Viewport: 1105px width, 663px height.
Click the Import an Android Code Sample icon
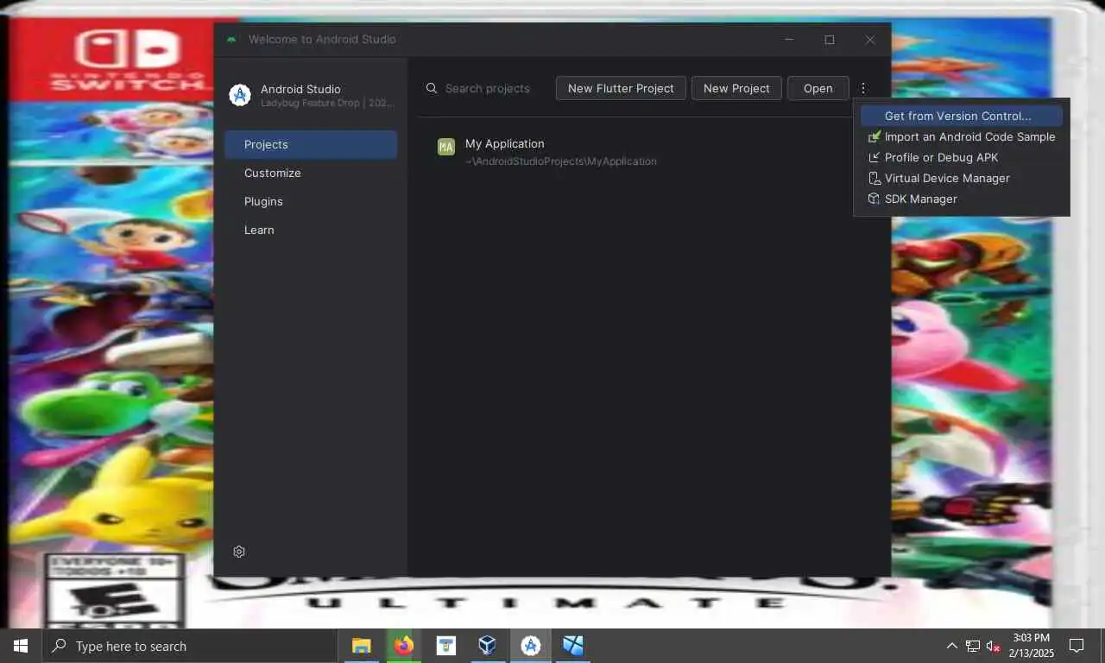(x=874, y=136)
